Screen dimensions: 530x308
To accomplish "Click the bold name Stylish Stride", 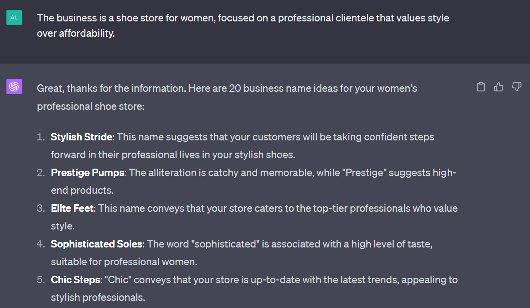I will (81, 137).
